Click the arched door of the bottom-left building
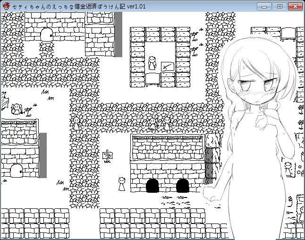This screenshot has height=240, width=305. click(x=17, y=171)
